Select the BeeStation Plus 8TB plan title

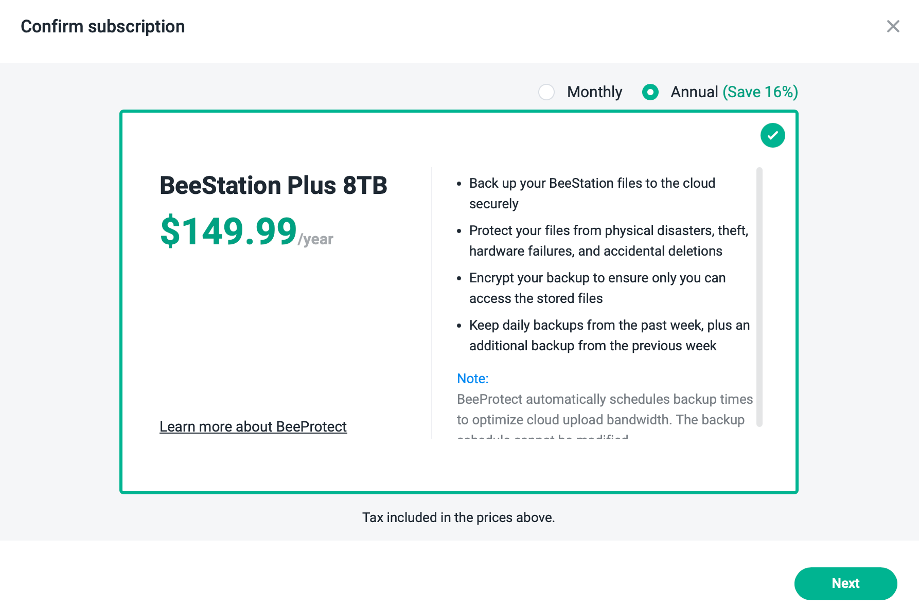[x=273, y=185]
